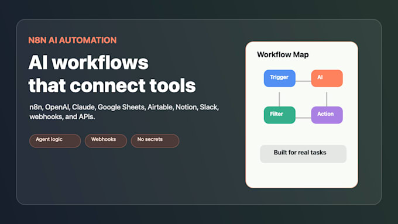Click the headline line "AI workflows"
The height and width of the screenshot is (224, 398).
click(x=88, y=63)
